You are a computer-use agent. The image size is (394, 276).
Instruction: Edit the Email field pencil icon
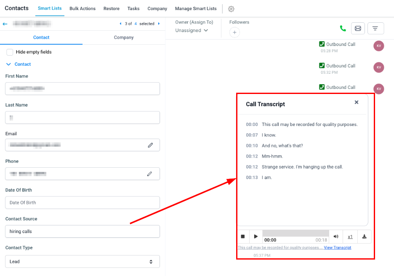[x=150, y=145]
